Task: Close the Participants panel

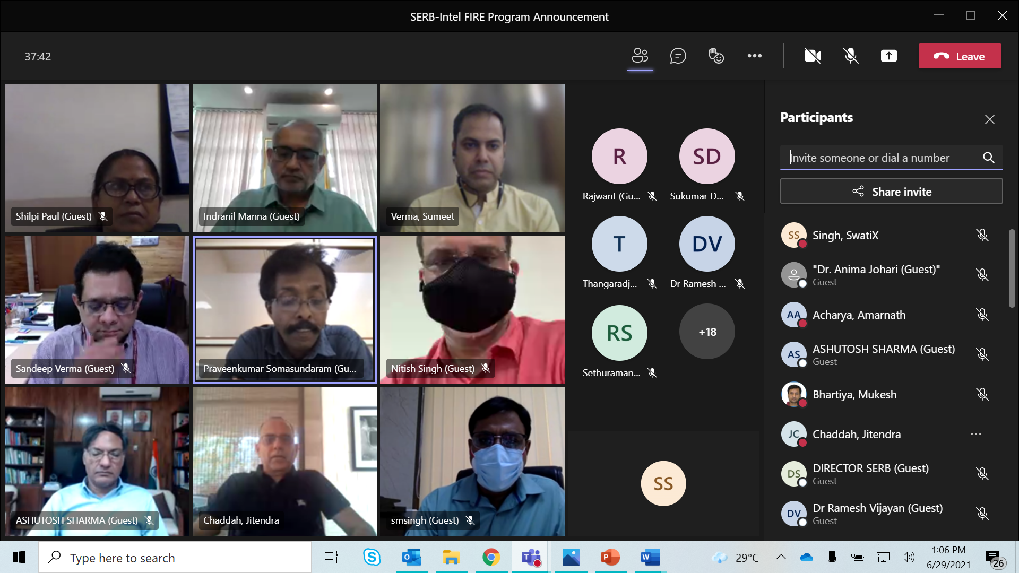Action: point(989,119)
